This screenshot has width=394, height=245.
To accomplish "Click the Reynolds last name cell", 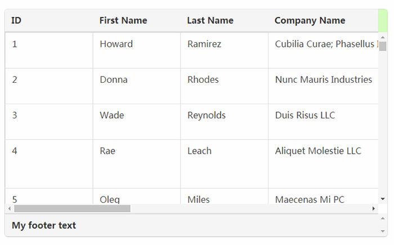I will pos(207,115).
